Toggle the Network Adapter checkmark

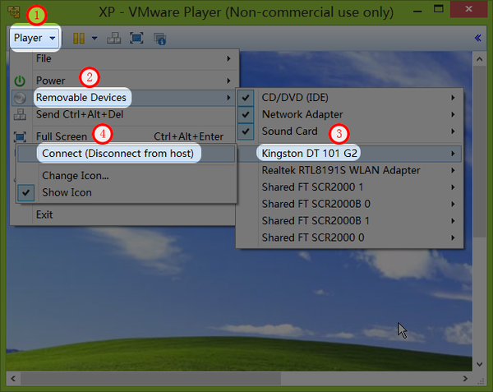[246, 114]
